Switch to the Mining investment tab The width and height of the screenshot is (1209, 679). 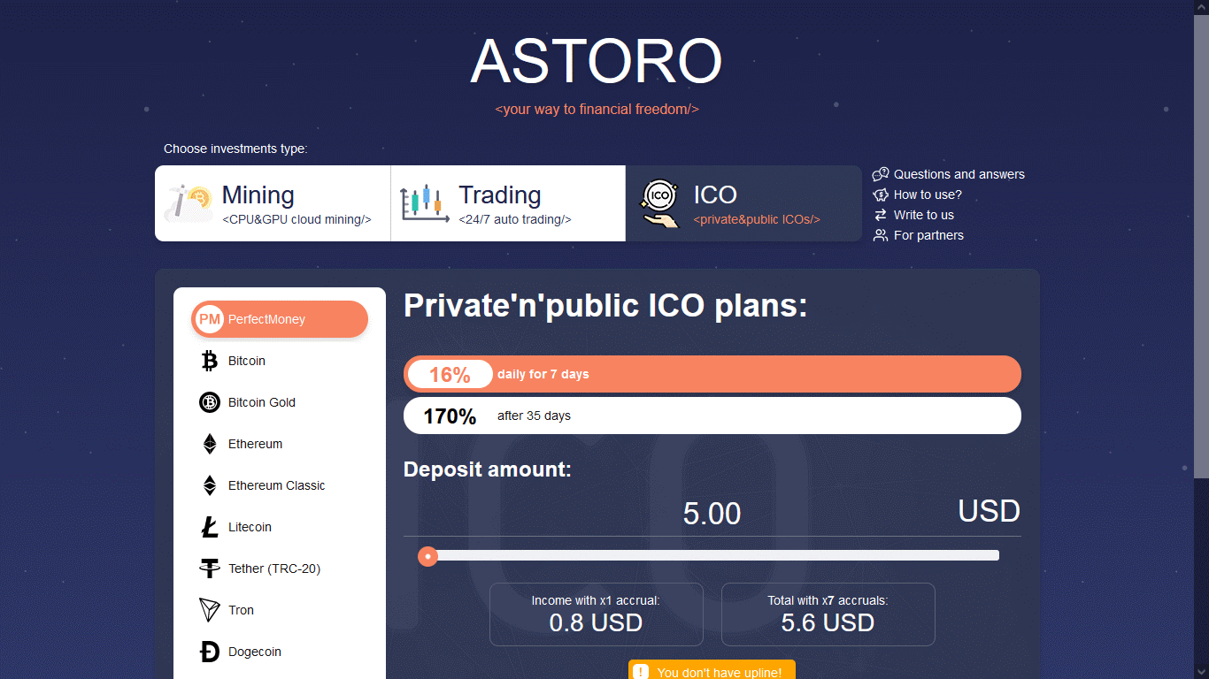273,203
